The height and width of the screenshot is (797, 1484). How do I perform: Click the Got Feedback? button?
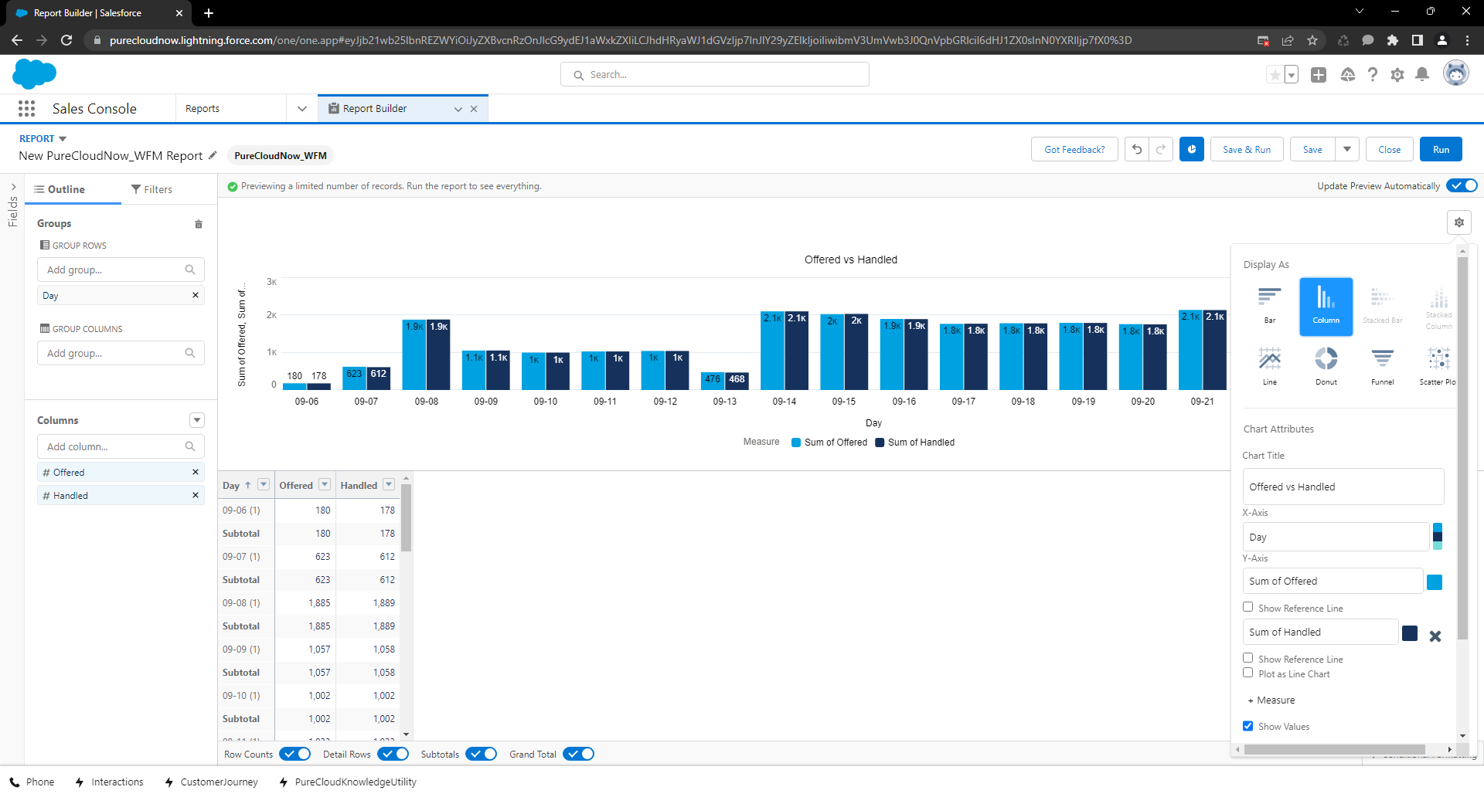[1074, 150]
